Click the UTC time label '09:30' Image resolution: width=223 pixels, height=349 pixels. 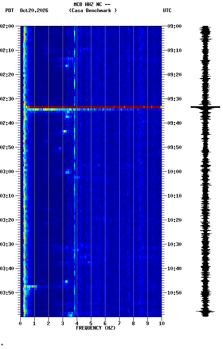pos(175,99)
